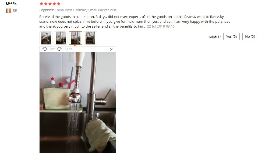This screenshot has width=265, height=156.
Task: Click the rotate left arrow icon
Action: click(45, 49)
